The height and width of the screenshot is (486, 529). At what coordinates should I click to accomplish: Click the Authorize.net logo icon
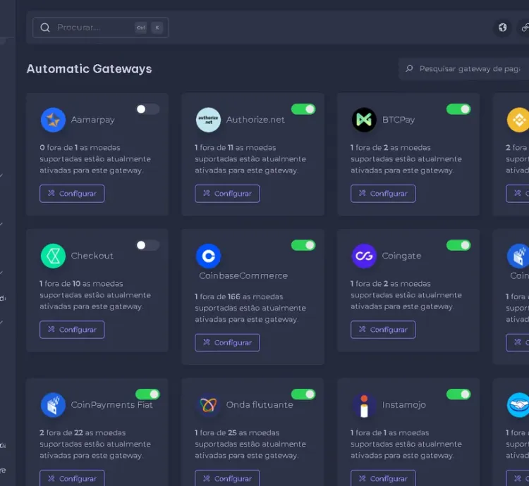(208, 120)
